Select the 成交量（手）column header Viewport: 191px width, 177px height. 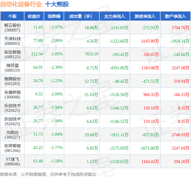(x=81, y=16)
